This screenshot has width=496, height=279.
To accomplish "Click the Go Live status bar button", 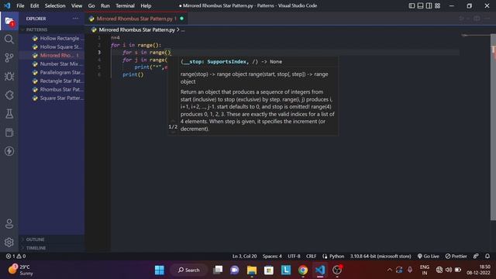I will pyautogui.click(x=429, y=257).
